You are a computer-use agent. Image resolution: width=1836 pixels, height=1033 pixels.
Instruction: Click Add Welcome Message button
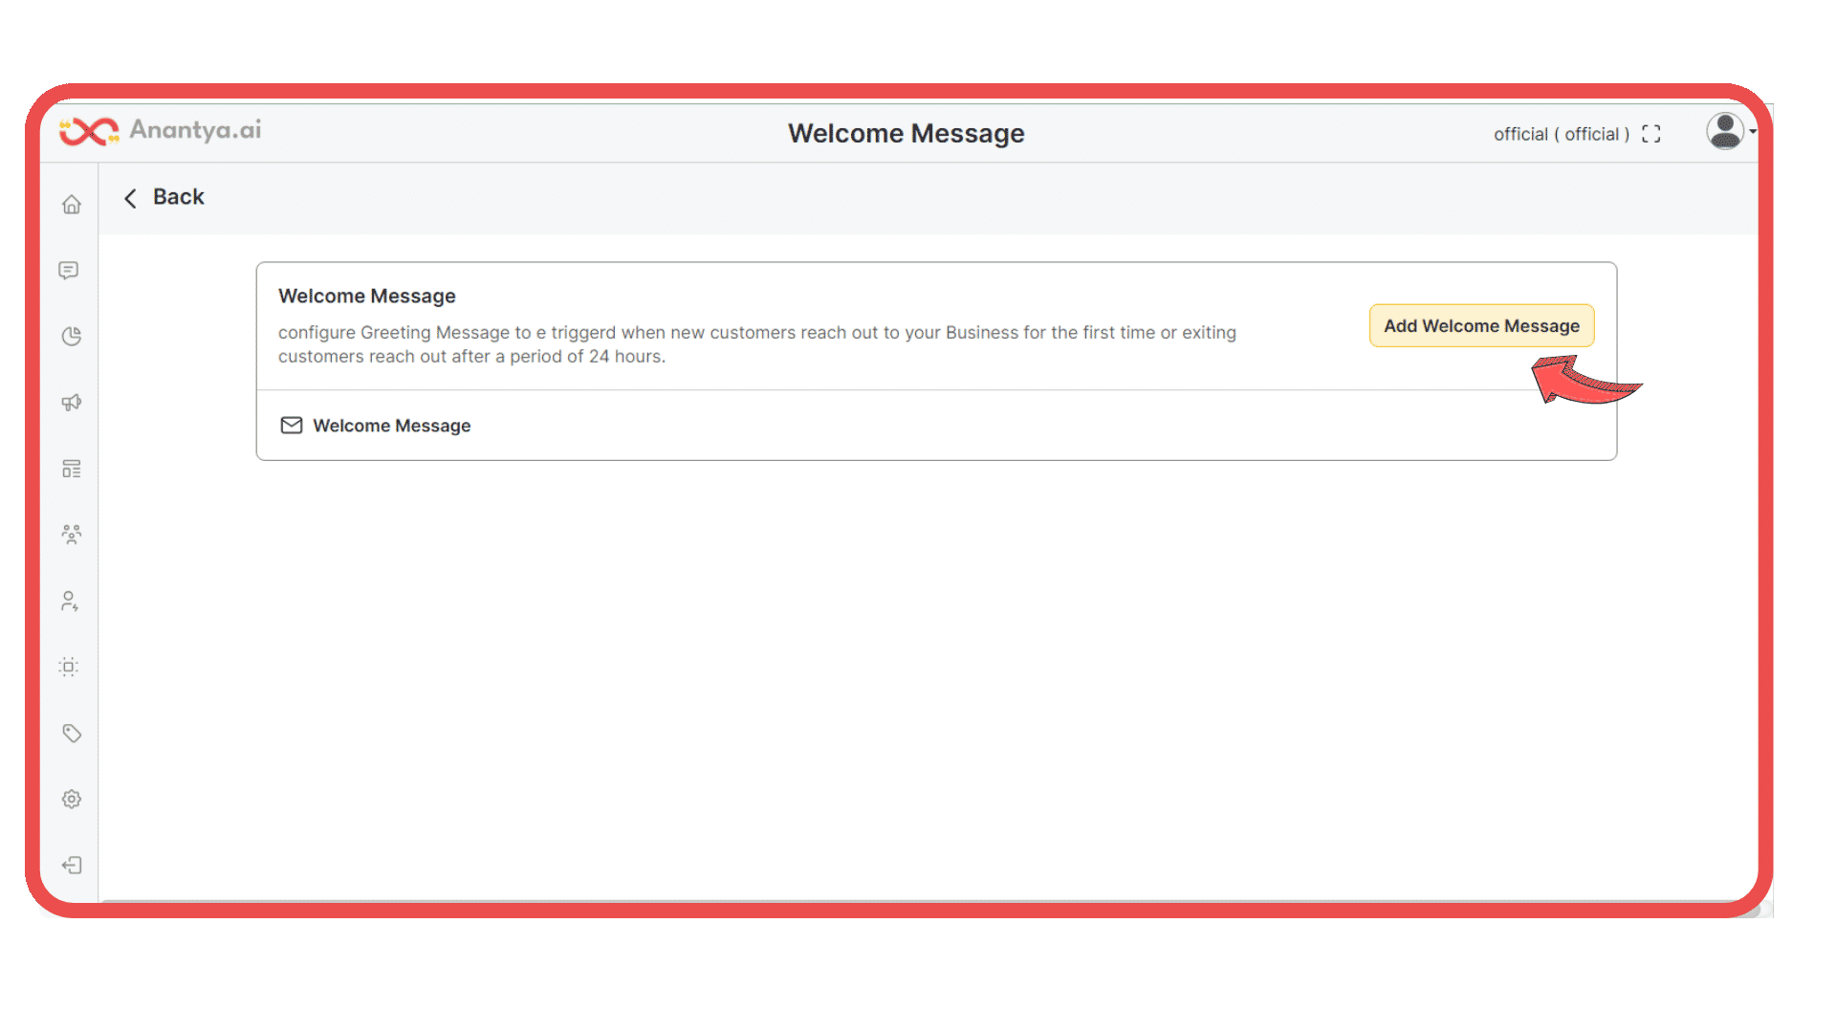[1481, 325]
